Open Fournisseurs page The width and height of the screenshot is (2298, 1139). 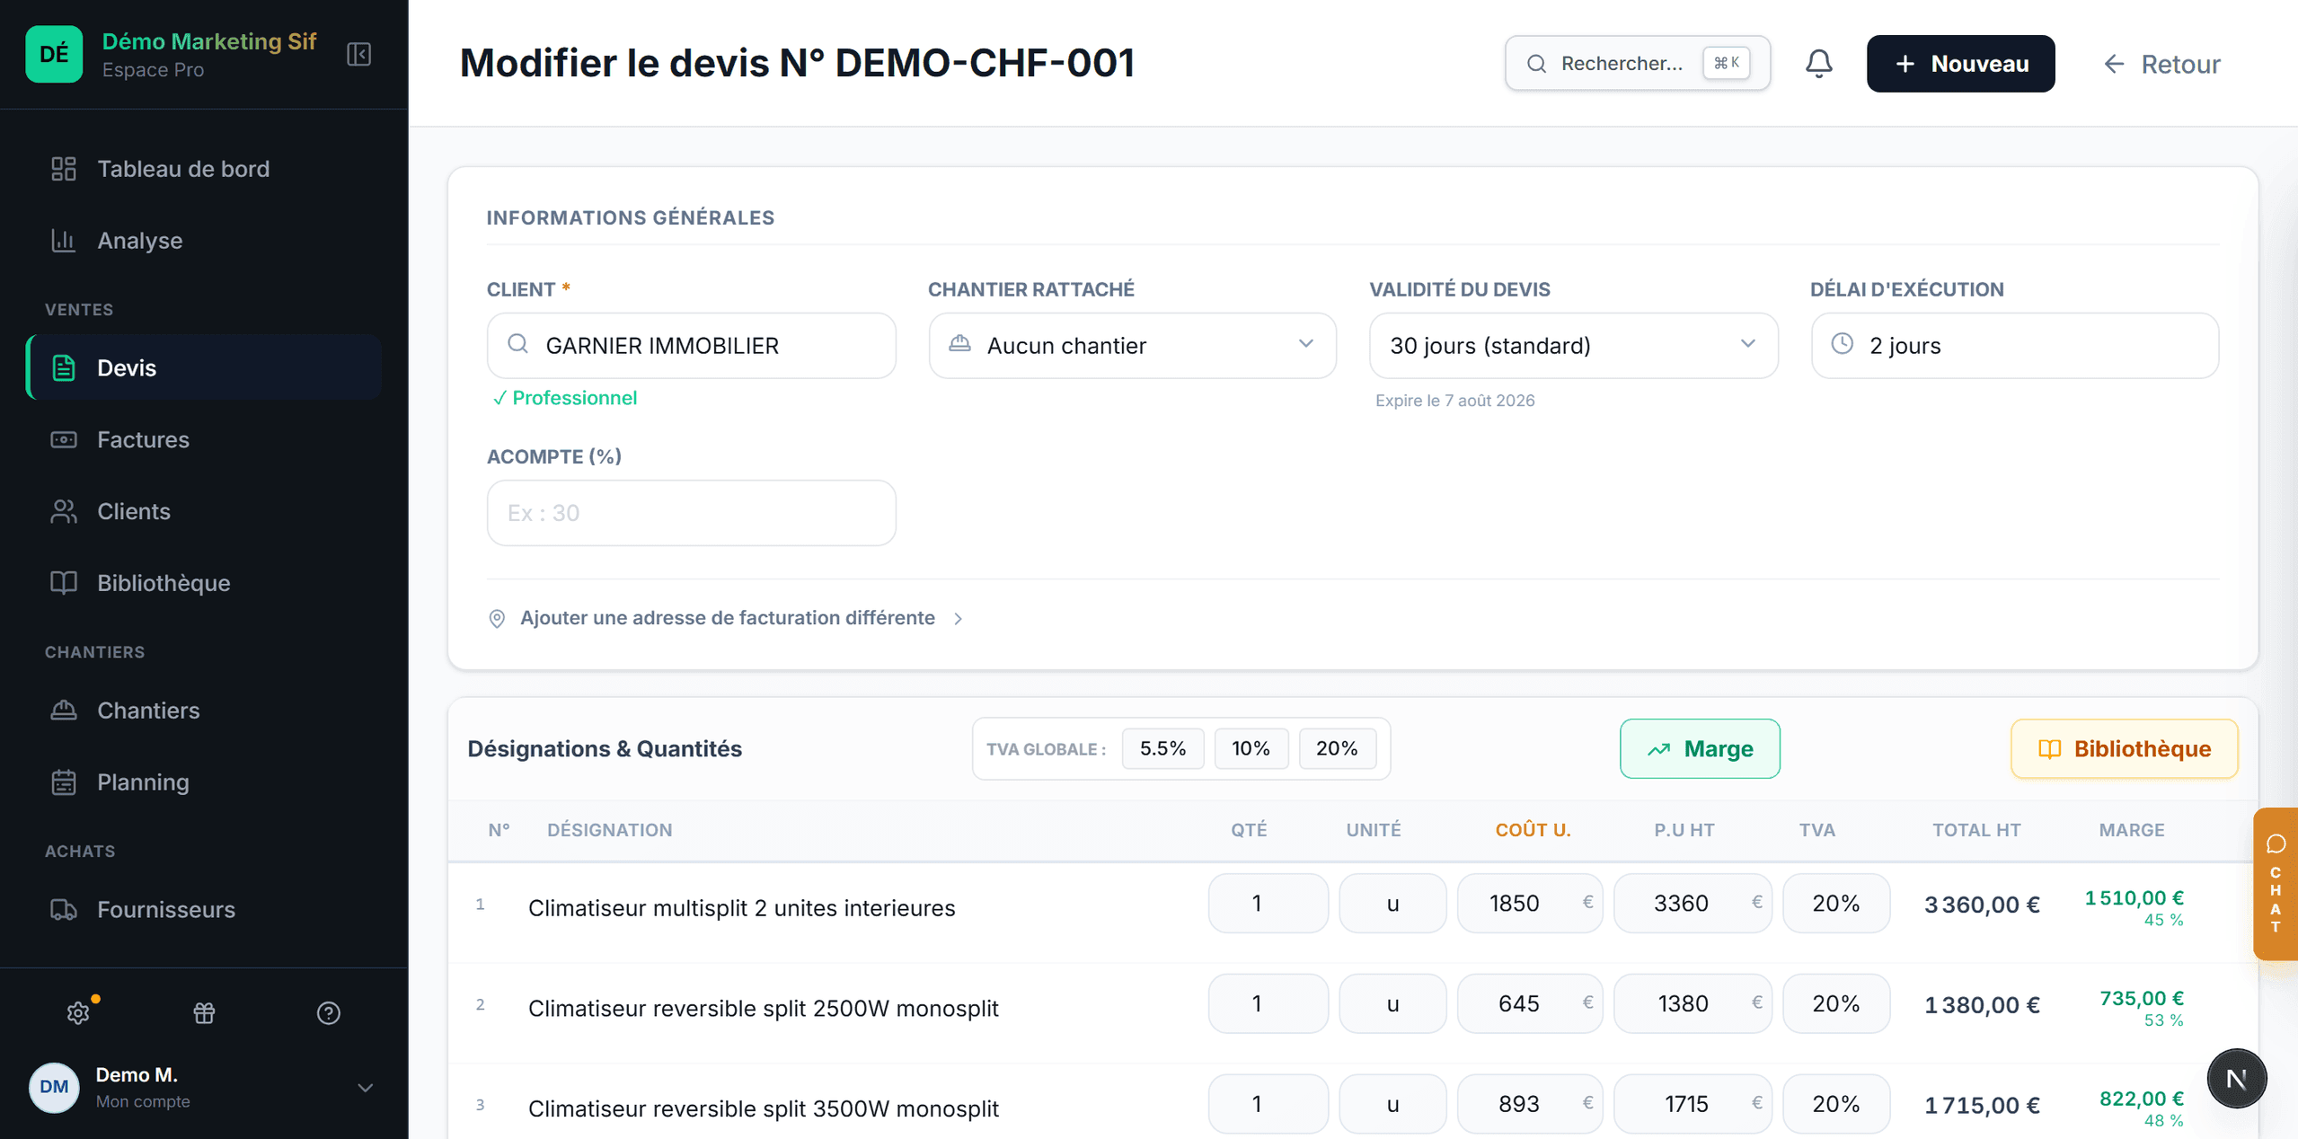(204, 909)
